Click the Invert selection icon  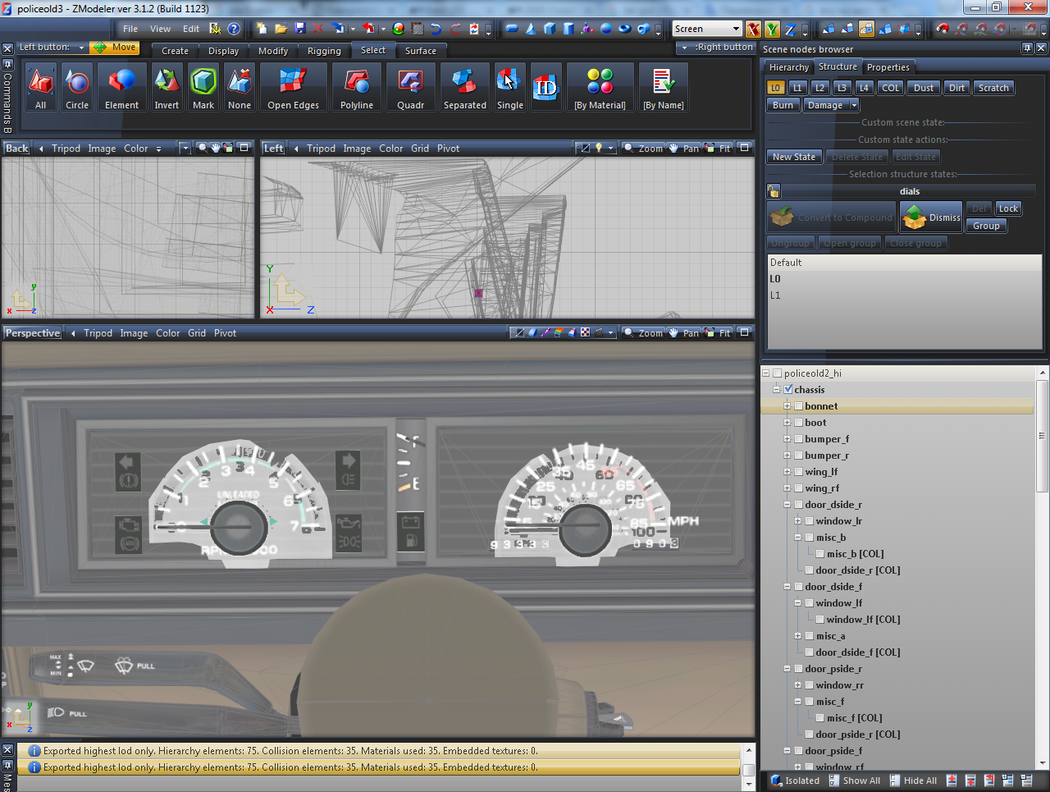(167, 87)
